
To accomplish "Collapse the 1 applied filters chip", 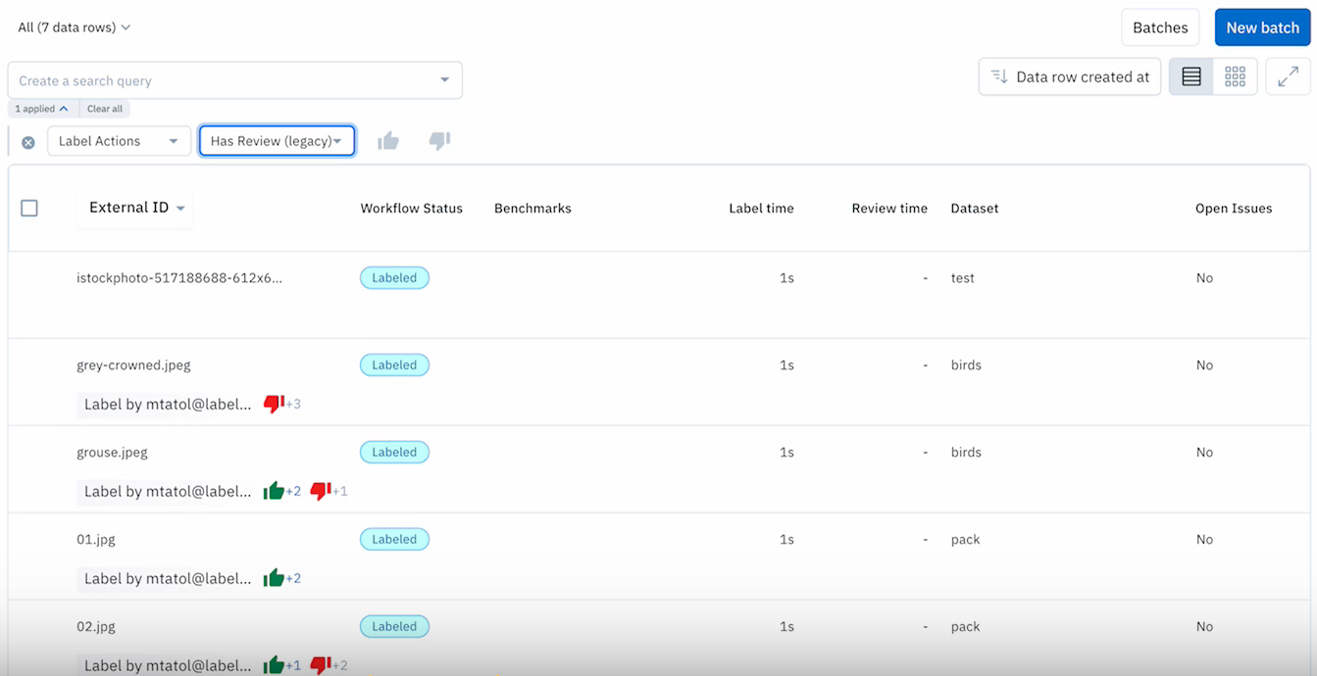I will click(42, 109).
